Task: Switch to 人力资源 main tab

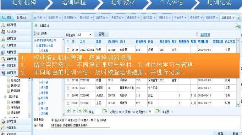Action: (x=7, y=17)
